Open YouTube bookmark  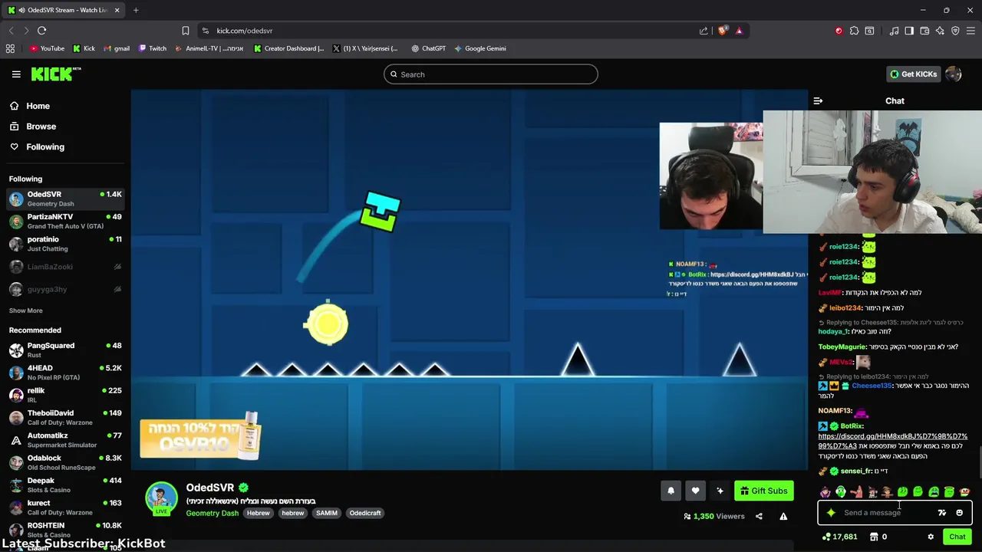(x=47, y=48)
